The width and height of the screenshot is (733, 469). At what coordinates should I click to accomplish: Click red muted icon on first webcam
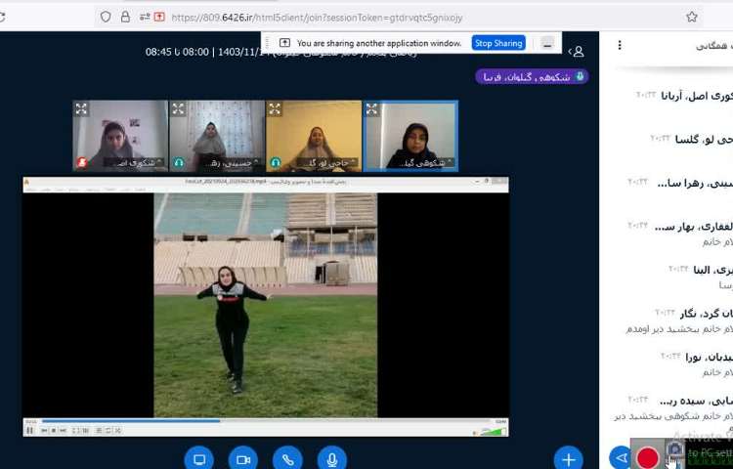pyautogui.click(x=82, y=162)
